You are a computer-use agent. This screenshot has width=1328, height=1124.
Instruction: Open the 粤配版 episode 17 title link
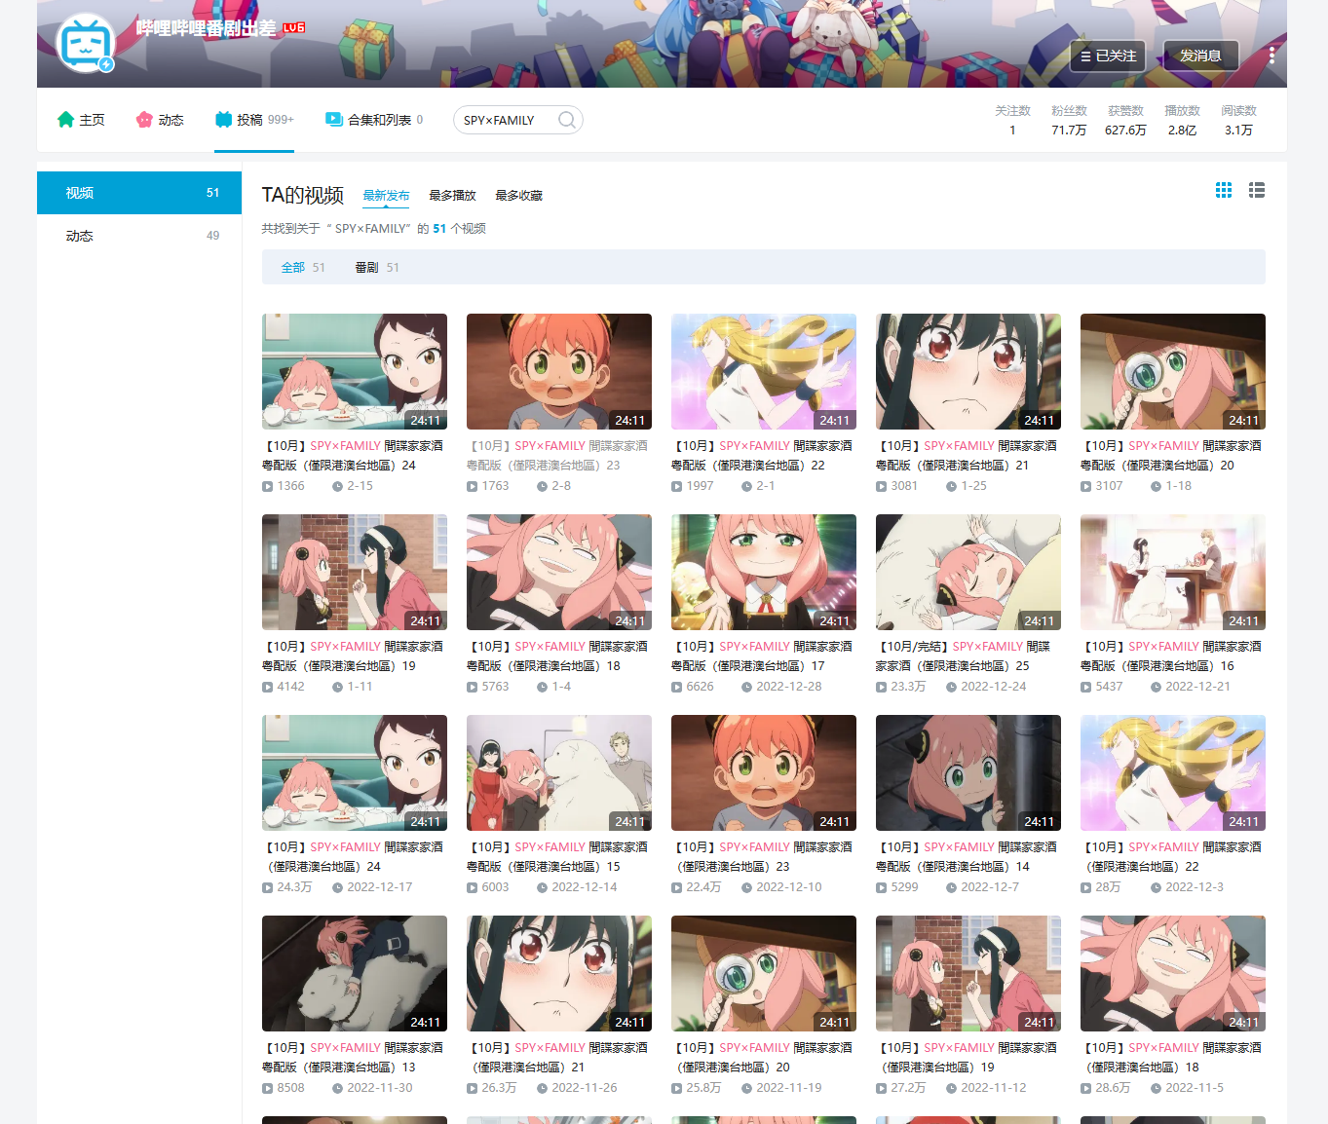pyautogui.click(x=764, y=656)
